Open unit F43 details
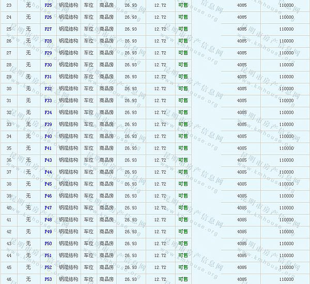This screenshot has width=310, height=284. pos(48,160)
